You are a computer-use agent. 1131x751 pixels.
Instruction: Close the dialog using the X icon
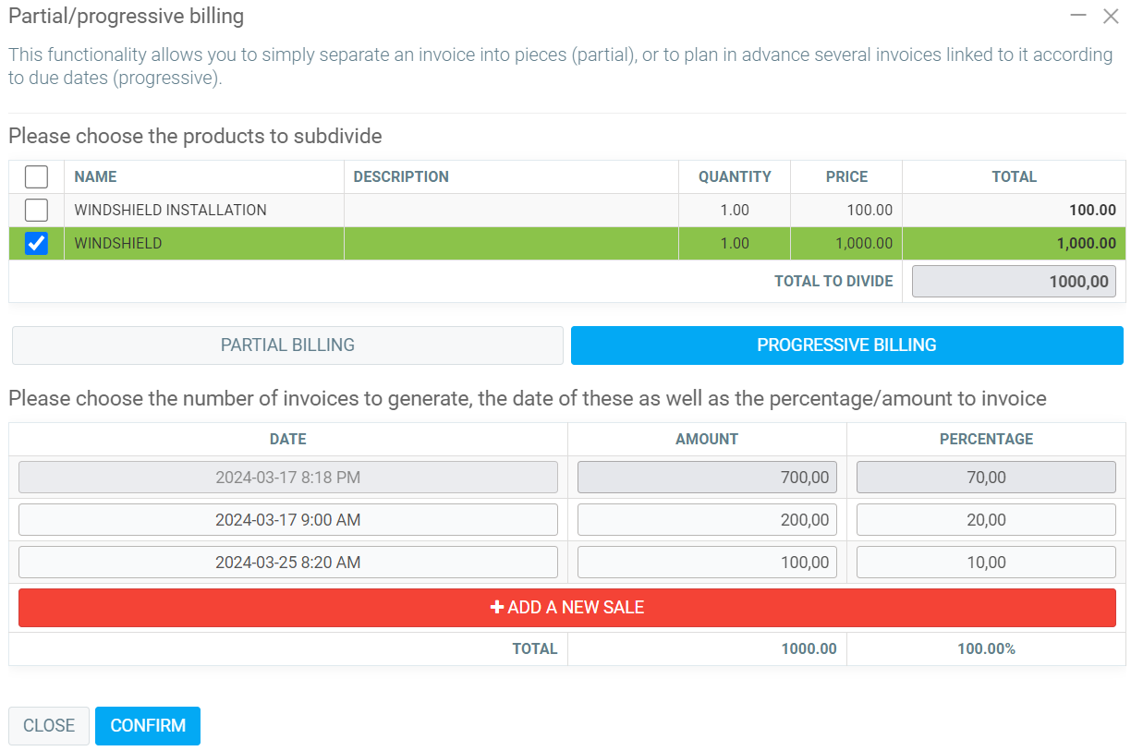tap(1111, 16)
